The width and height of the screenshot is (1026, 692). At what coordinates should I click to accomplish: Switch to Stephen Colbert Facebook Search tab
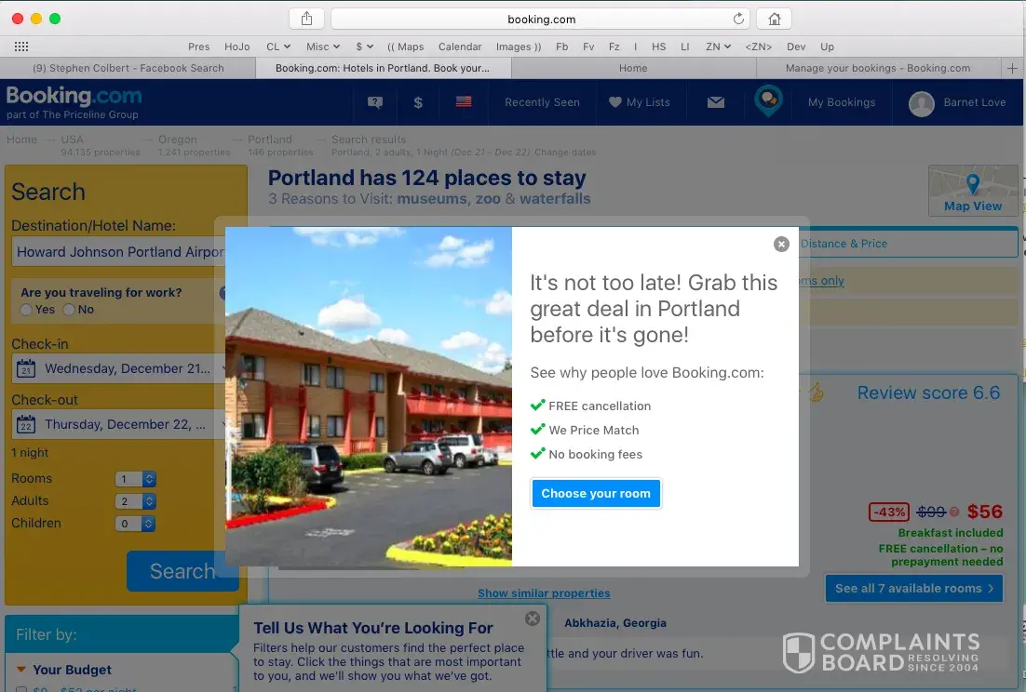[x=128, y=68]
